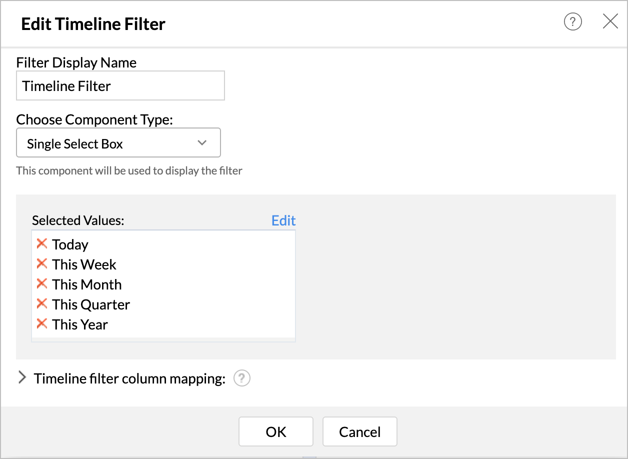Open the Choose Component Type dropdown
Viewport: 628px width, 459px height.
(118, 142)
